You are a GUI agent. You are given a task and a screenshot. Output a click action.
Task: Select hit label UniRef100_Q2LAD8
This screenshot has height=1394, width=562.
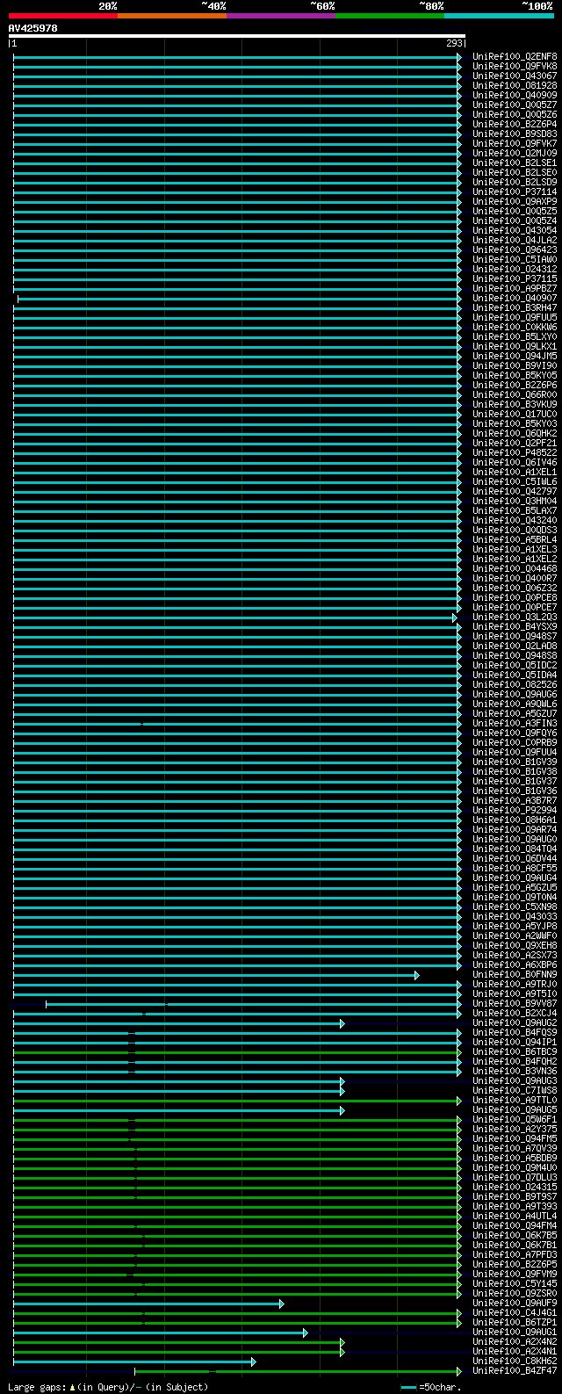(x=515, y=646)
